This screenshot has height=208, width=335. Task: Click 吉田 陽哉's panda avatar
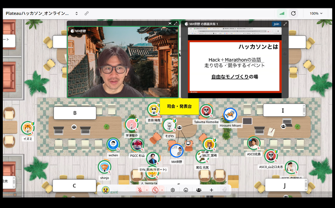(x=154, y=110)
